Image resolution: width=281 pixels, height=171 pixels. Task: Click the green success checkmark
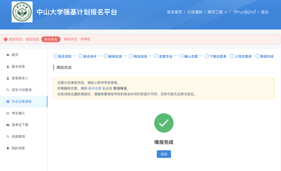tap(164, 123)
